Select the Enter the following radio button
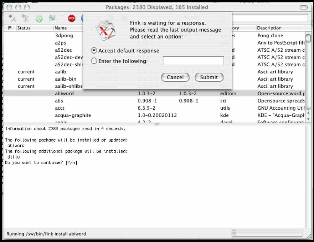This screenshot has width=314, height=242. click(94, 61)
